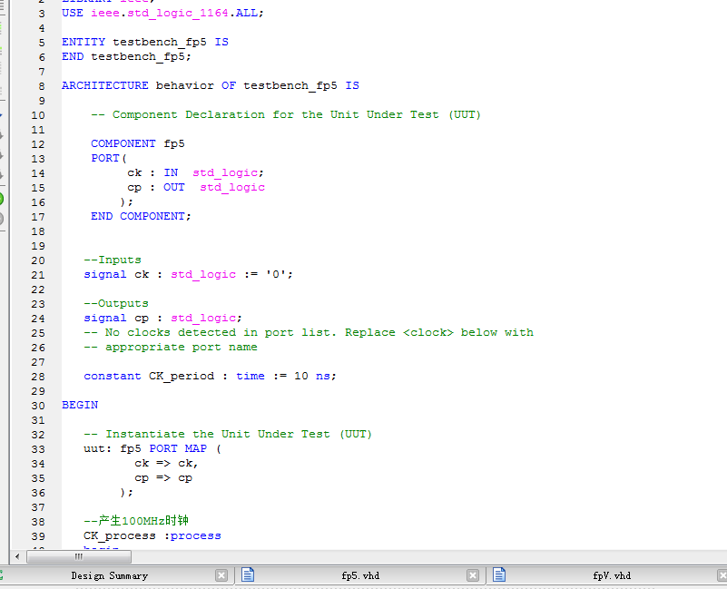Click the green circle icon in left toolbar
This screenshot has height=589, width=727.
coord(1,198)
